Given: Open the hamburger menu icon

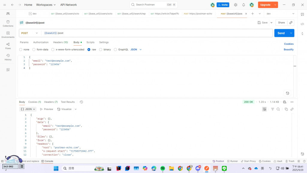Looking at the screenshot, I should pos(5,5).
